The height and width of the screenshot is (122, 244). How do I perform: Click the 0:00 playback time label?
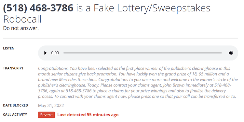55,53
